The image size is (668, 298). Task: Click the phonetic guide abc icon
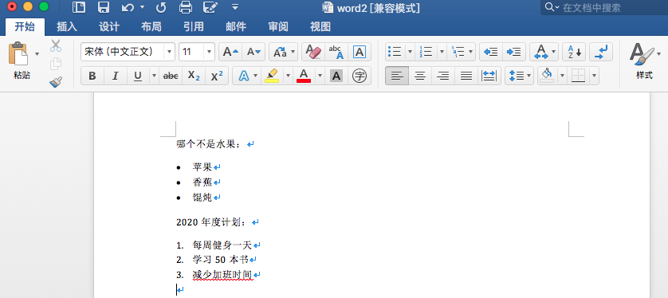pyautogui.click(x=336, y=52)
